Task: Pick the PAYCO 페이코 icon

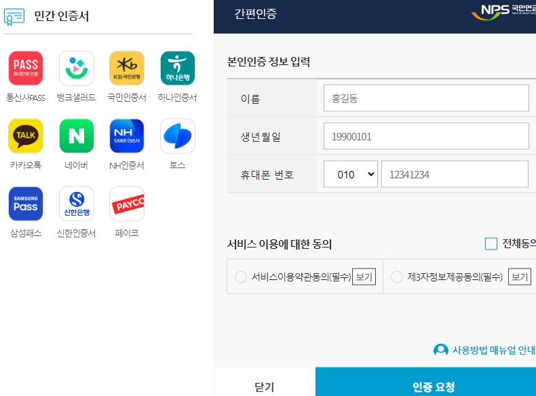Action: (x=127, y=203)
